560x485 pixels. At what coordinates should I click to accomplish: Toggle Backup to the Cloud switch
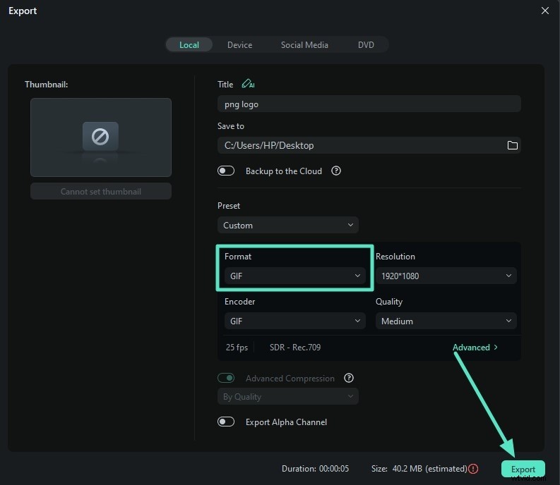(x=226, y=171)
